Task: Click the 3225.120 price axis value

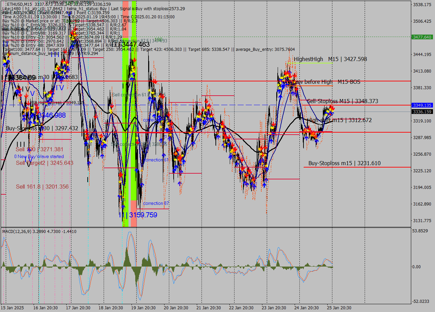Action: click(422, 171)
